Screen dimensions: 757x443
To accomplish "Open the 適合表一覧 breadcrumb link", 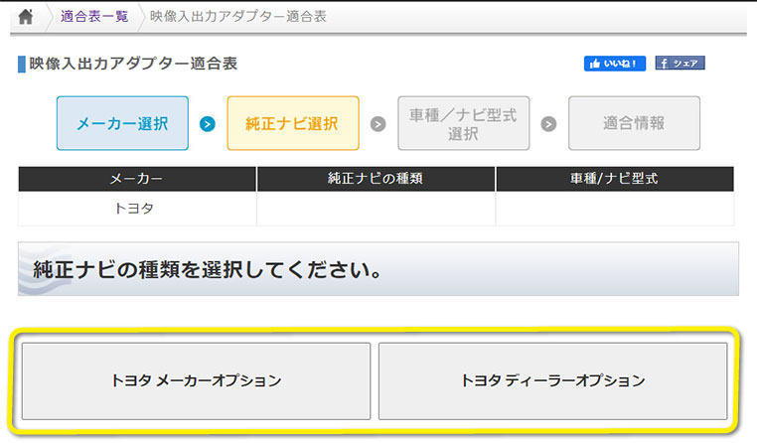I will [x=94, y=17].
